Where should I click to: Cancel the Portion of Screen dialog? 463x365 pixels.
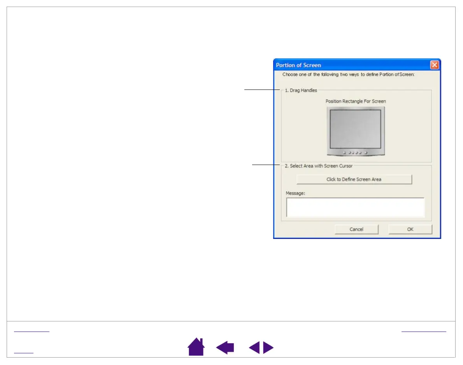point(356,229)
